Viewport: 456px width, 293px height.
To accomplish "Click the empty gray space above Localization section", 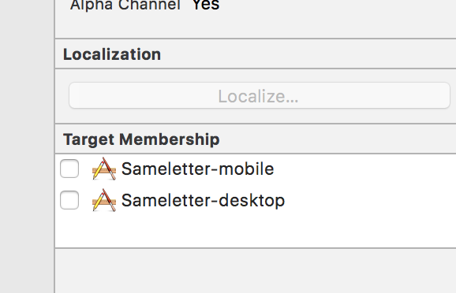I will tap(256, 24).
